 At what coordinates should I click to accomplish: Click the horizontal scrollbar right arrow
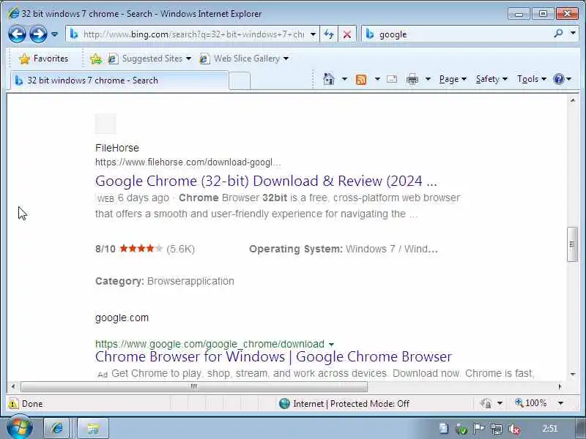(560, 387)
